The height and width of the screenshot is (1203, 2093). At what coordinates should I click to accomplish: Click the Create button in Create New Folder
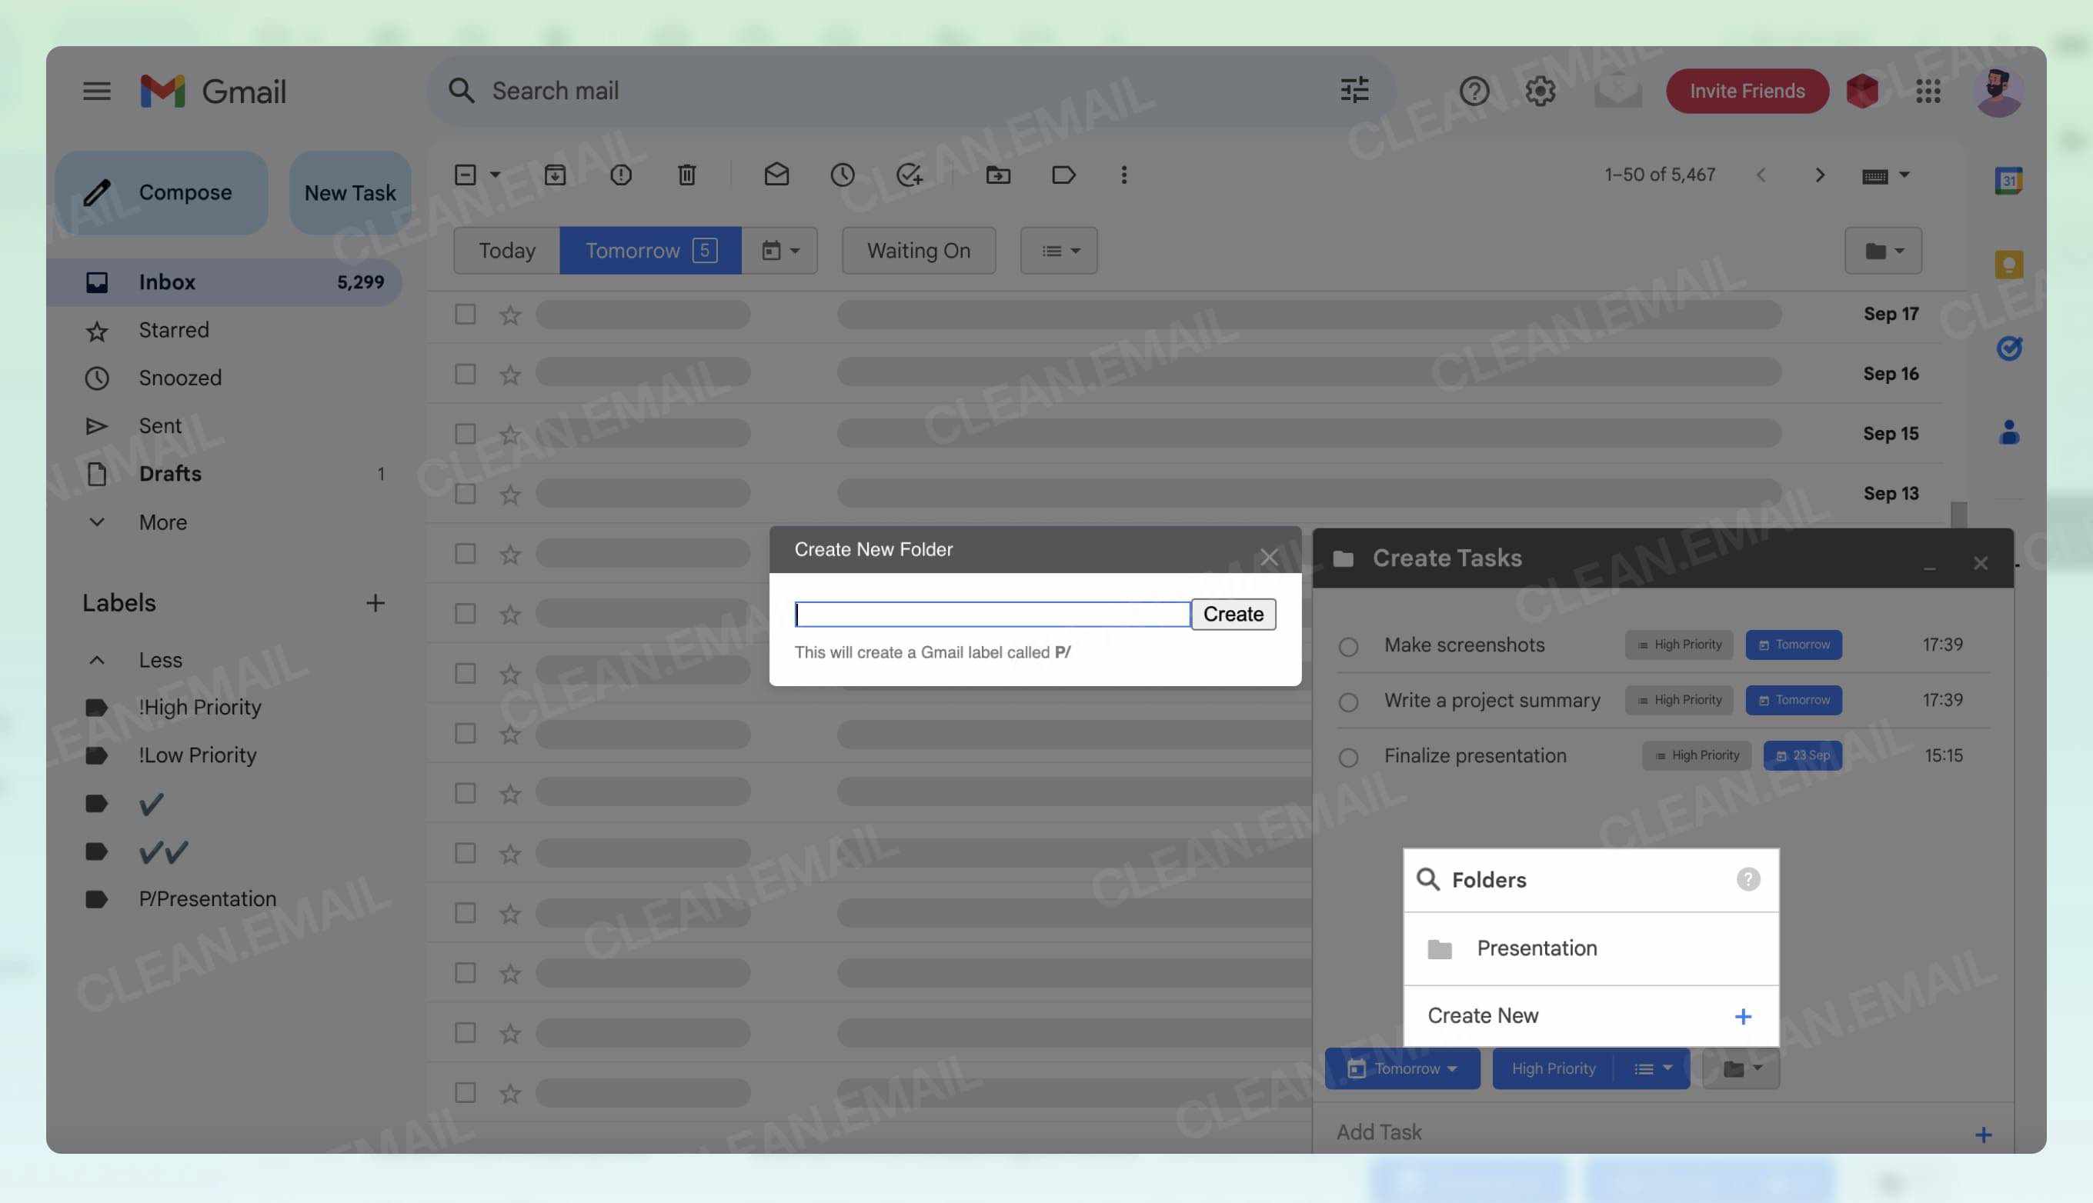[x=1233, y=613]
